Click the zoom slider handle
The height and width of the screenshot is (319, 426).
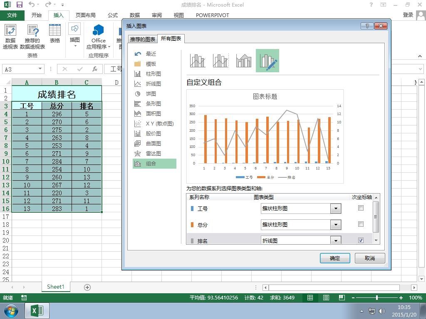pyautogui.click(x=377, y=297)
